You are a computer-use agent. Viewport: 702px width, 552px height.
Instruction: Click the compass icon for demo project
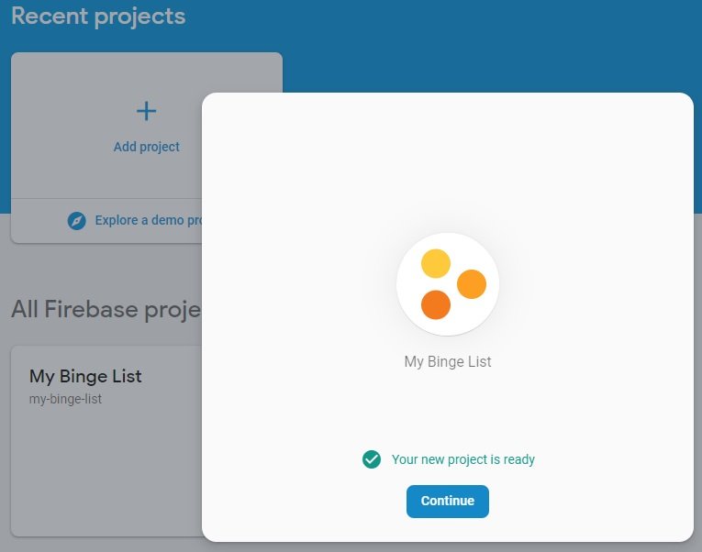pos(77,221)
